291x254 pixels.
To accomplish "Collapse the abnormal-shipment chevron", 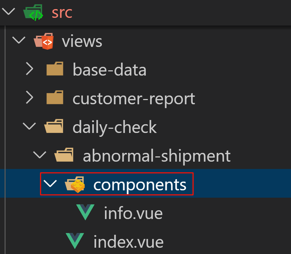I will point(40,155).
